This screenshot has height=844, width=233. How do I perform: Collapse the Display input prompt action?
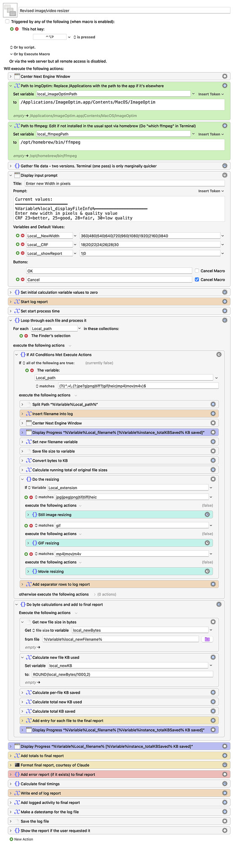11,175
